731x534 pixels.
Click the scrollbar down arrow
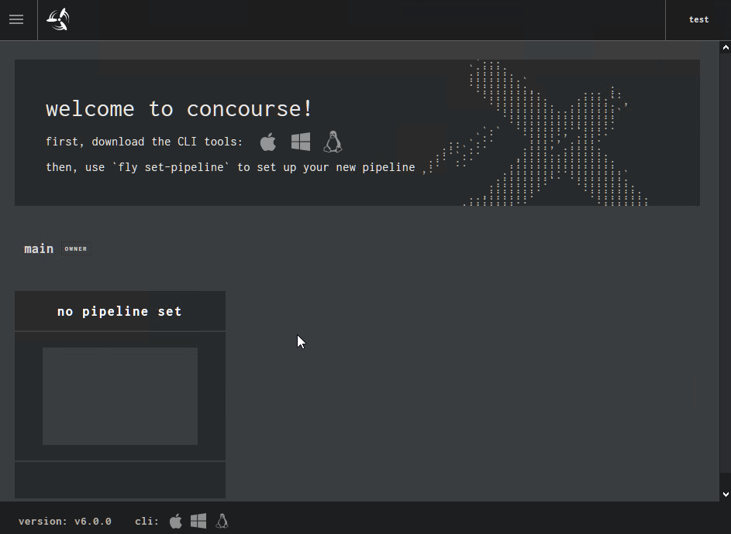click(726, 495)
